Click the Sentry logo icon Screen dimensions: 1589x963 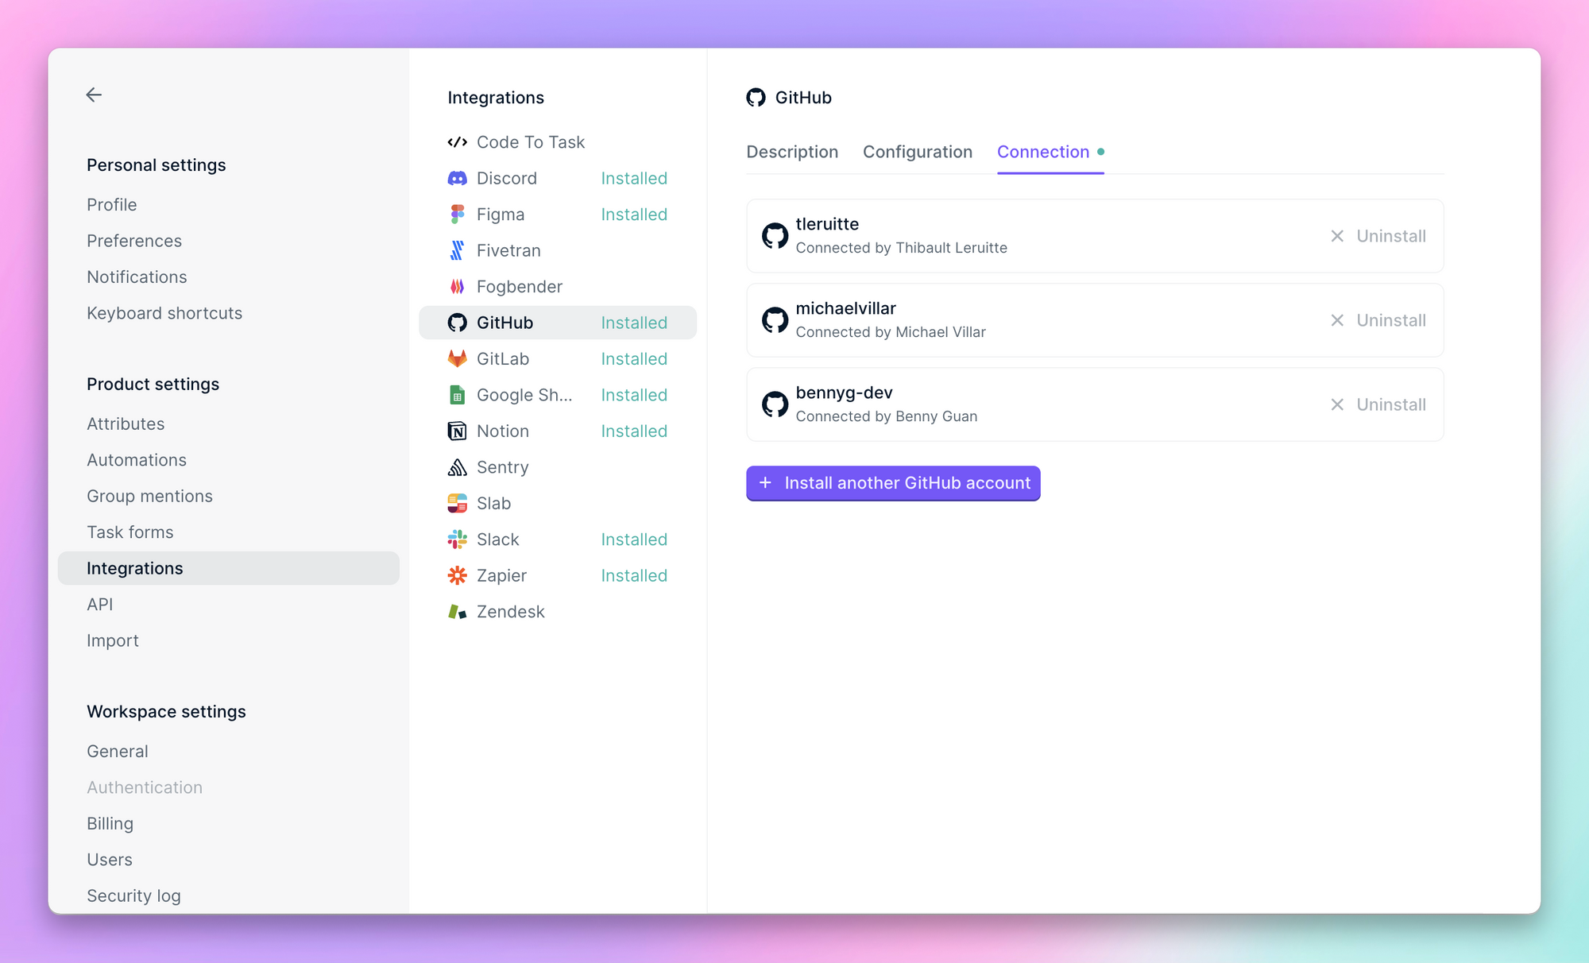pyautogui.click(x=457, y=467)
